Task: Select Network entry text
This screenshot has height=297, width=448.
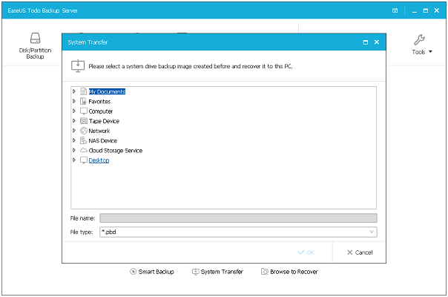Action: point(99,131)
